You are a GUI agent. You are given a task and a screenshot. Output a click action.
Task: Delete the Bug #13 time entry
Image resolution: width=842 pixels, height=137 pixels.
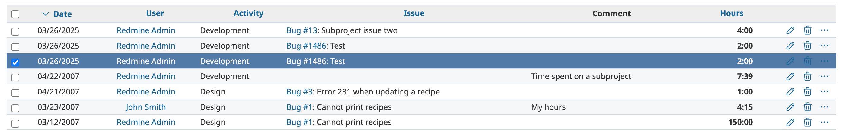pos(807,30)
